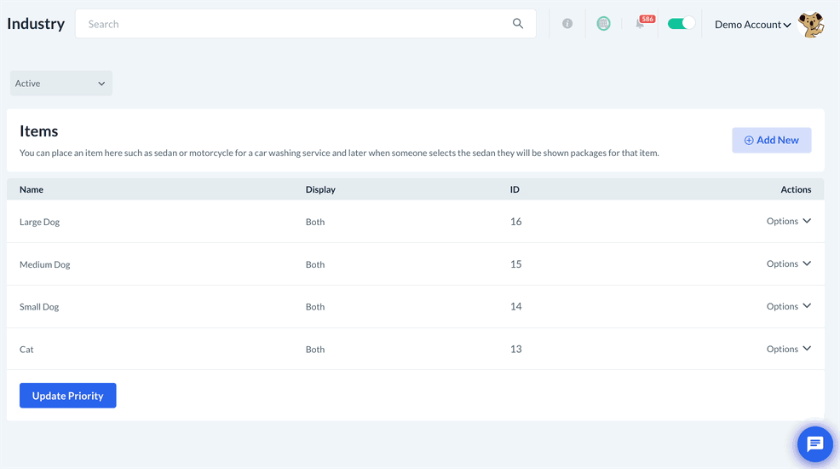Open the info icon in header
This screenshot has width=840, height=469.
[567, 24]
